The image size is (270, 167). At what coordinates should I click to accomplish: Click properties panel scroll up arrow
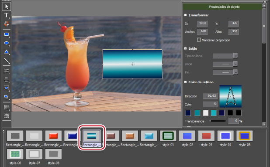click(x=264, y=6)
